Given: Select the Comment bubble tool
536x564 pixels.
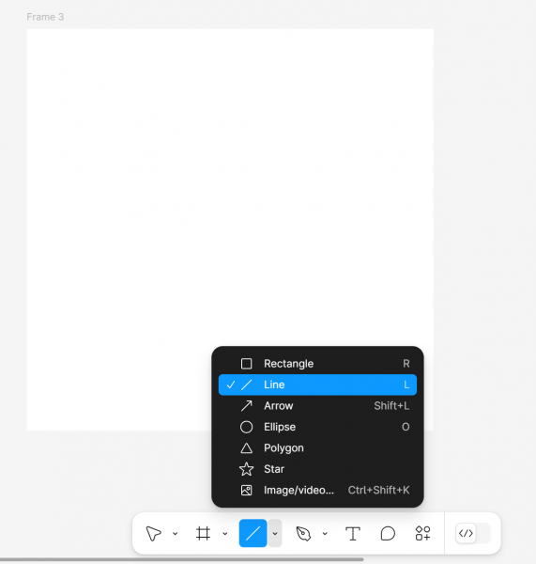Looking at the screenshot, I should (x=388, y=533).
